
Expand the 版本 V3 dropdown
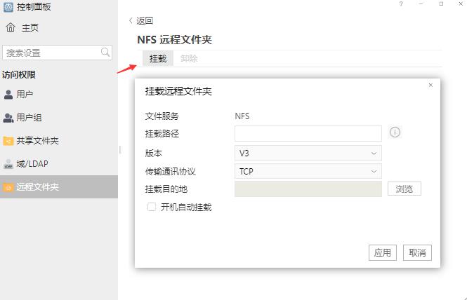pyautogui.click(x=308, y=153)
